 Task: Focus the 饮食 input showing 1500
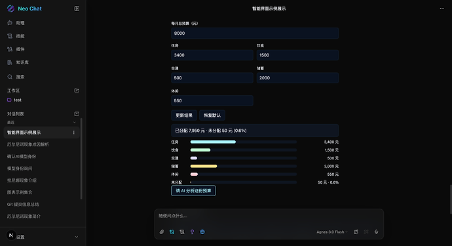tap(297, 55)
